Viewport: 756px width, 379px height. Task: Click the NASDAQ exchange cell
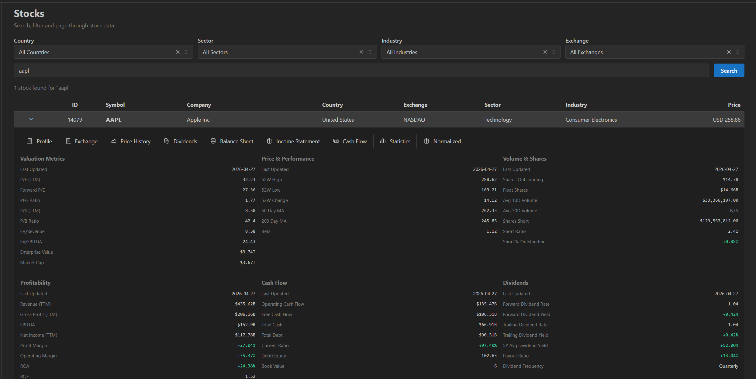pos(414,120)
